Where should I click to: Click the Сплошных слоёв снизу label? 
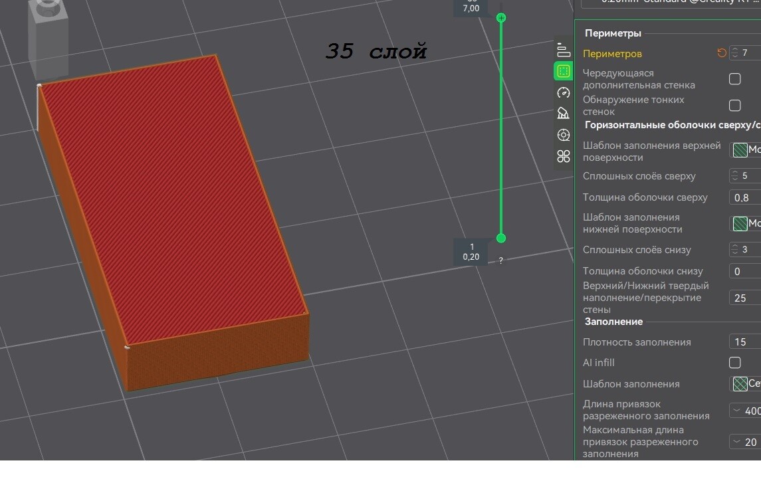(637, 250)
